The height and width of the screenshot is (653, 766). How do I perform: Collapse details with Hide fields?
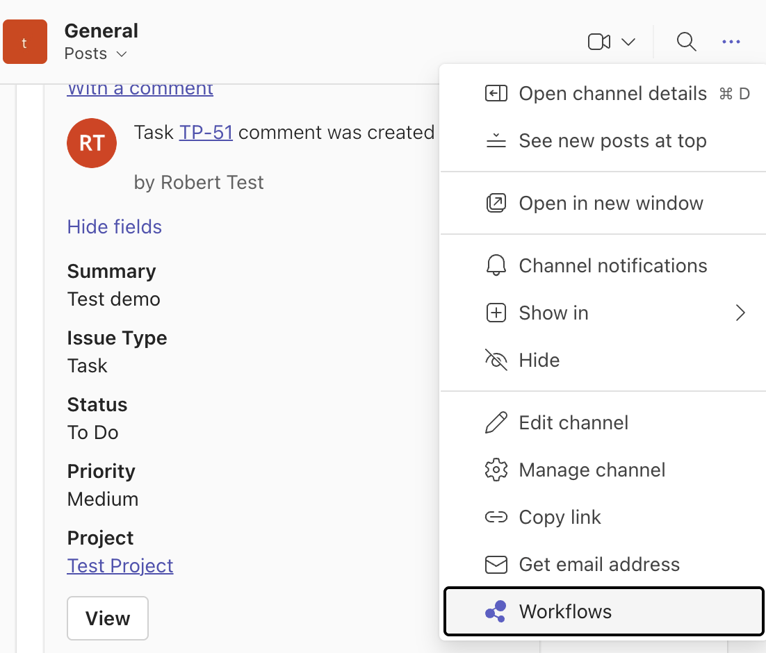click(115, 227)
